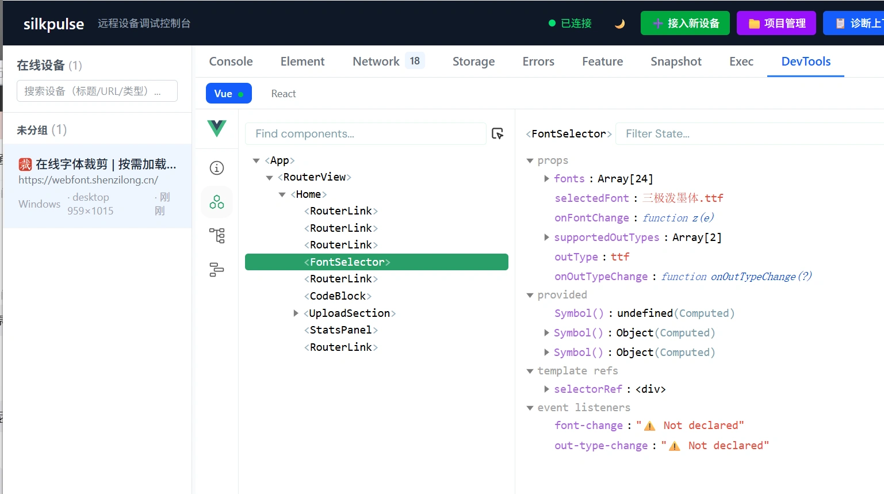
Task: Click the Vue logo icon
Action: click(x=217, y=128)
